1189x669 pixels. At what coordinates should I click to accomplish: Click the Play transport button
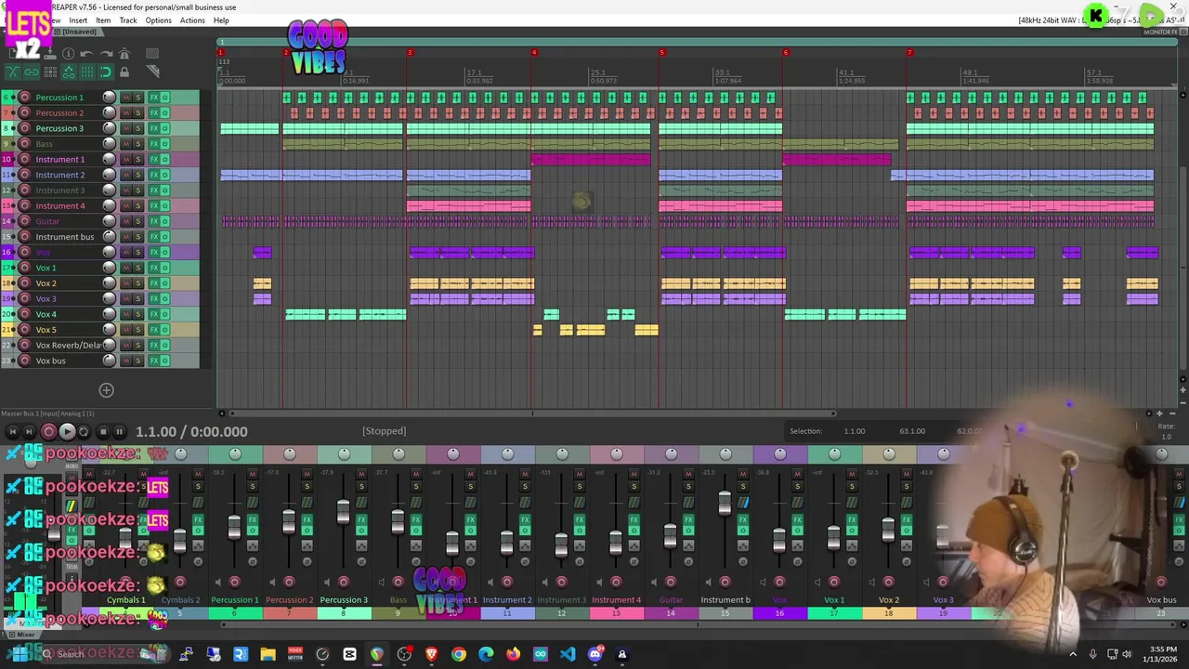tap(67, 431)
